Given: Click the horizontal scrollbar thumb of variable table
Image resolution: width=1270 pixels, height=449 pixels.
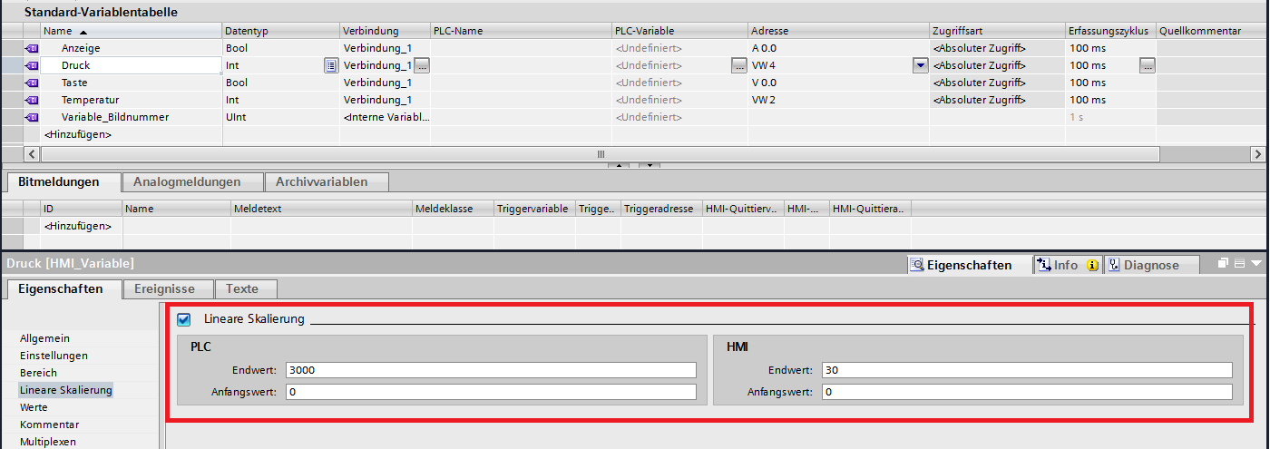Looking at the screenshot, I should 601,154.
